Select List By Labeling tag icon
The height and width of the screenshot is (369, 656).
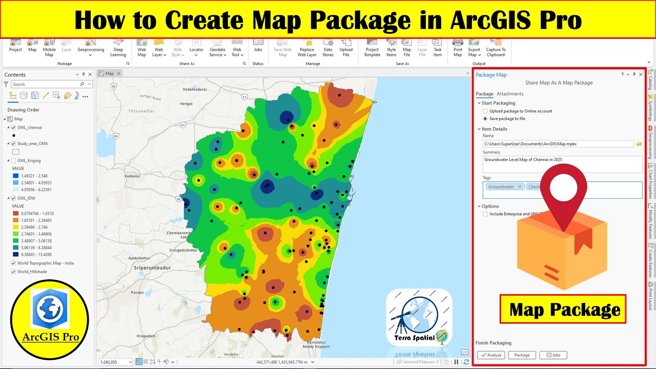click(67, 96)
